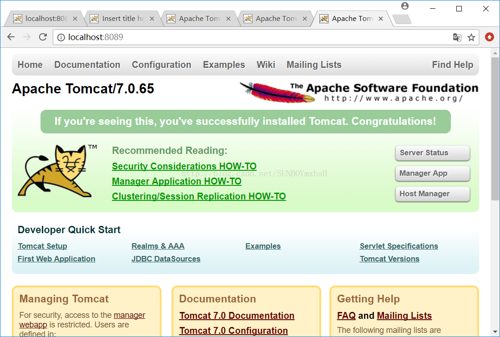Viewport: 500px width, 337px height.
Task: Click the green congratulations banner text
Action: pos(245,121)
